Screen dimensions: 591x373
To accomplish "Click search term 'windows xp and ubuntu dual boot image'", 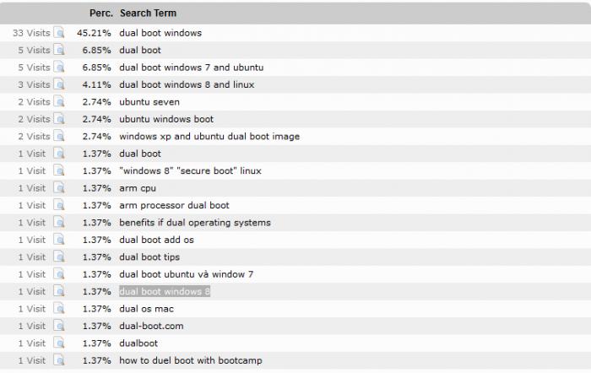I will [209, 137].
